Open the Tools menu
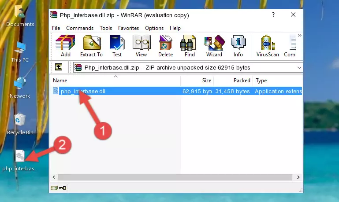This screenshot has height=202, width=339. pos(106,28)
